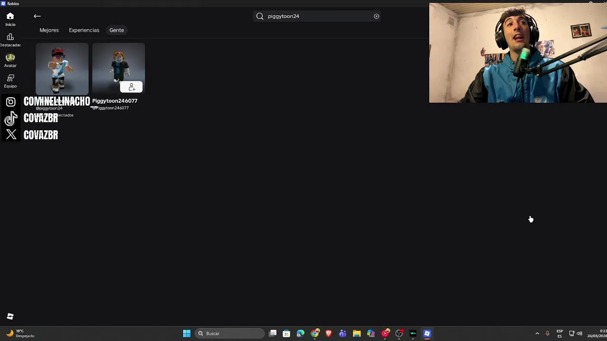Screen dimensions: 607x341
Task: Open the green waveform app in the taskbar
Action: coord(413,333)
